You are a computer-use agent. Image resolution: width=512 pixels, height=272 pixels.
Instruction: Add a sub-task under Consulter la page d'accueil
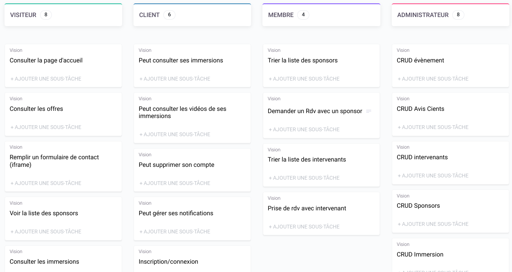[x=46, y=79]
